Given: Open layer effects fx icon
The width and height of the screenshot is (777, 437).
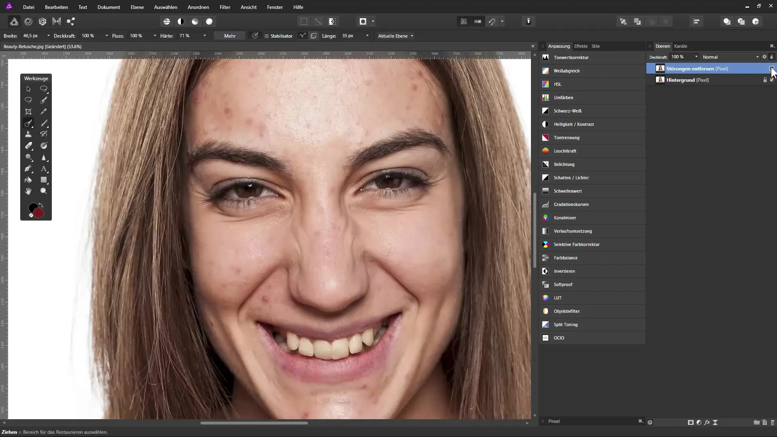Looking at the screenshot, I should coord(707,422).
